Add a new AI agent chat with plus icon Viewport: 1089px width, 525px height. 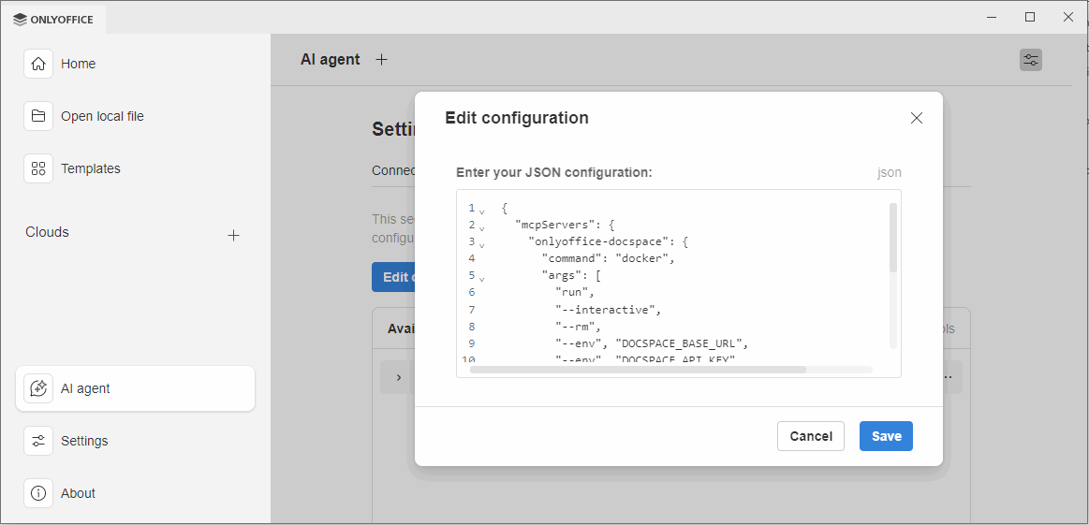point(381,60)
